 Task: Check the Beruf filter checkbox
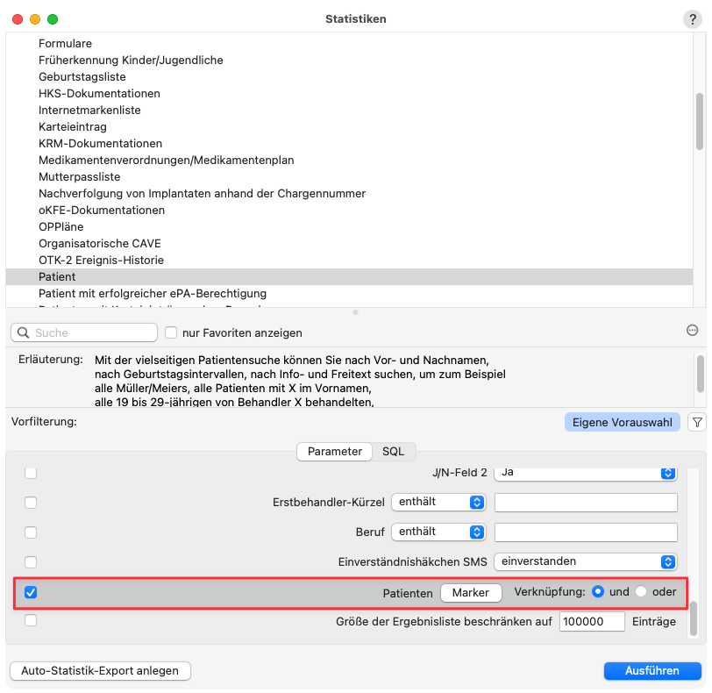click(x=31, y=532)
